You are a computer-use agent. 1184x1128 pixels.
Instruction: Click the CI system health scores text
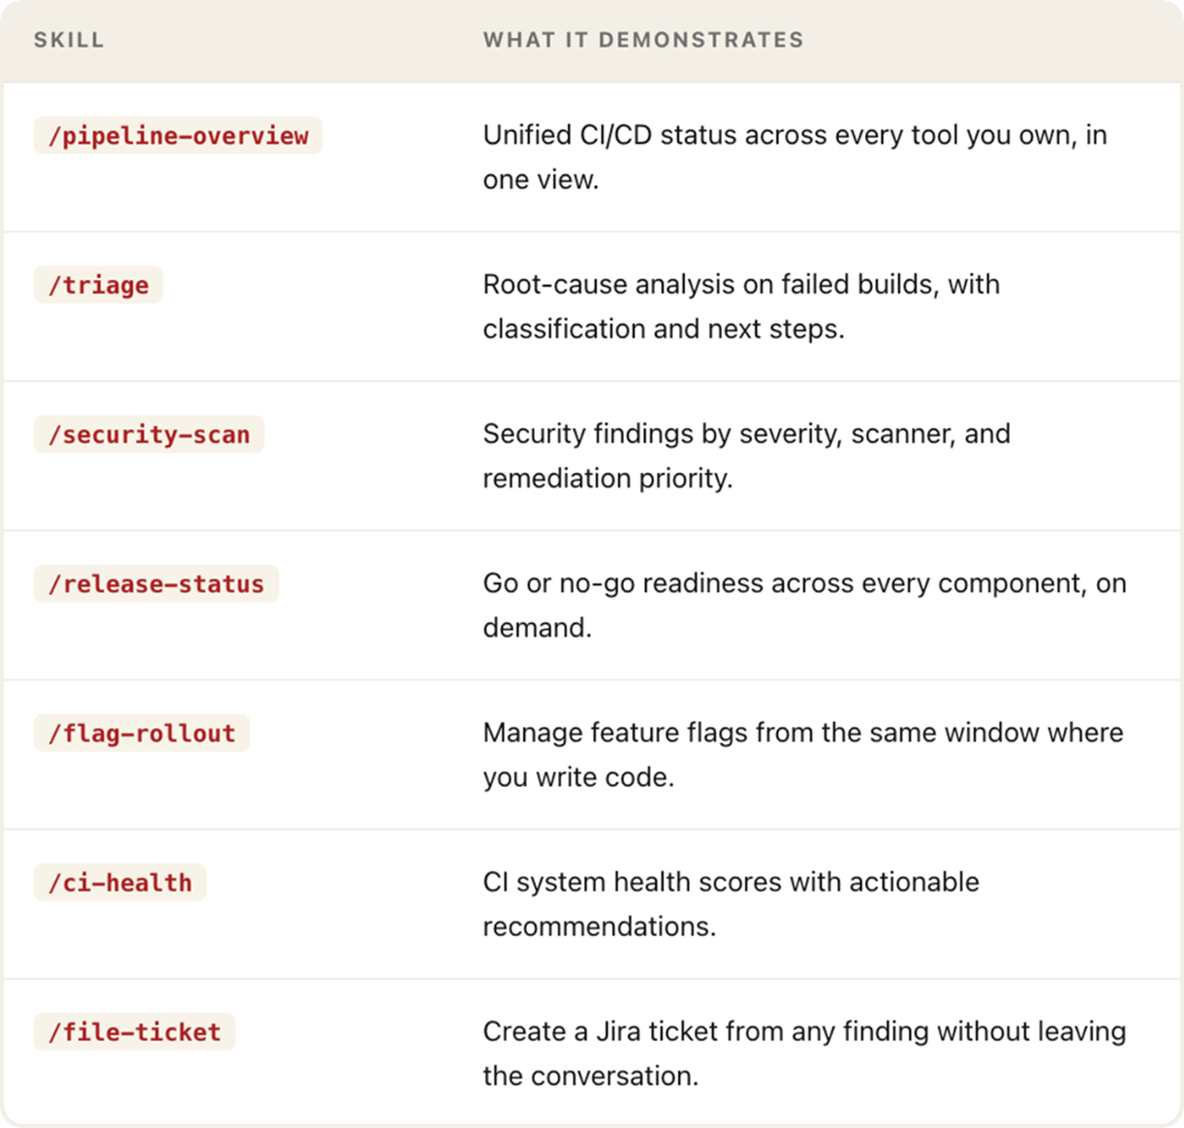pyautogui.click(x=731, y=903)
